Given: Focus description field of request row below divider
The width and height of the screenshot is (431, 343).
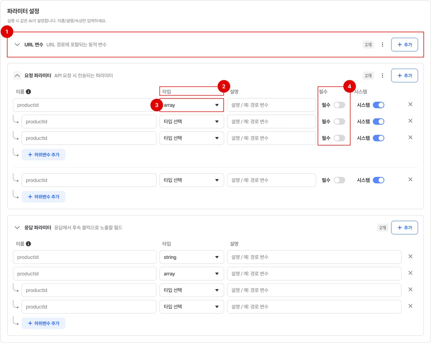Looking at the screenshot, I should coord(271,180).
